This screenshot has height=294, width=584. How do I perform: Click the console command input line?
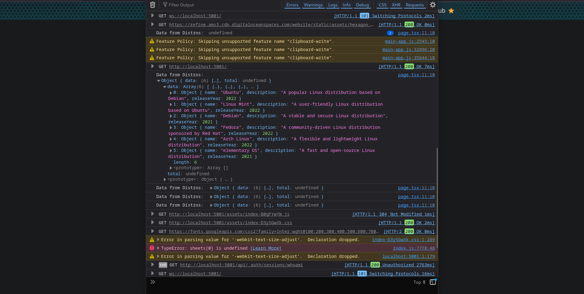point(283,282)
